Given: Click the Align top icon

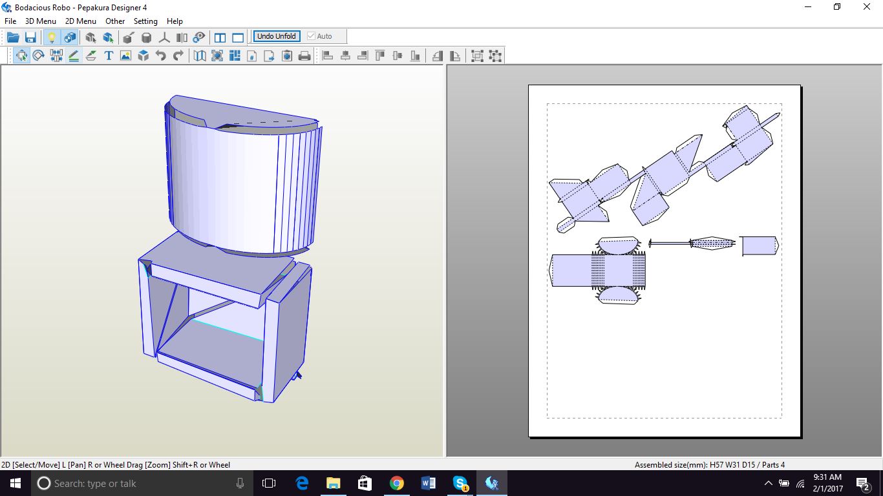Looking at the screenshot, I should click(380, 56).
